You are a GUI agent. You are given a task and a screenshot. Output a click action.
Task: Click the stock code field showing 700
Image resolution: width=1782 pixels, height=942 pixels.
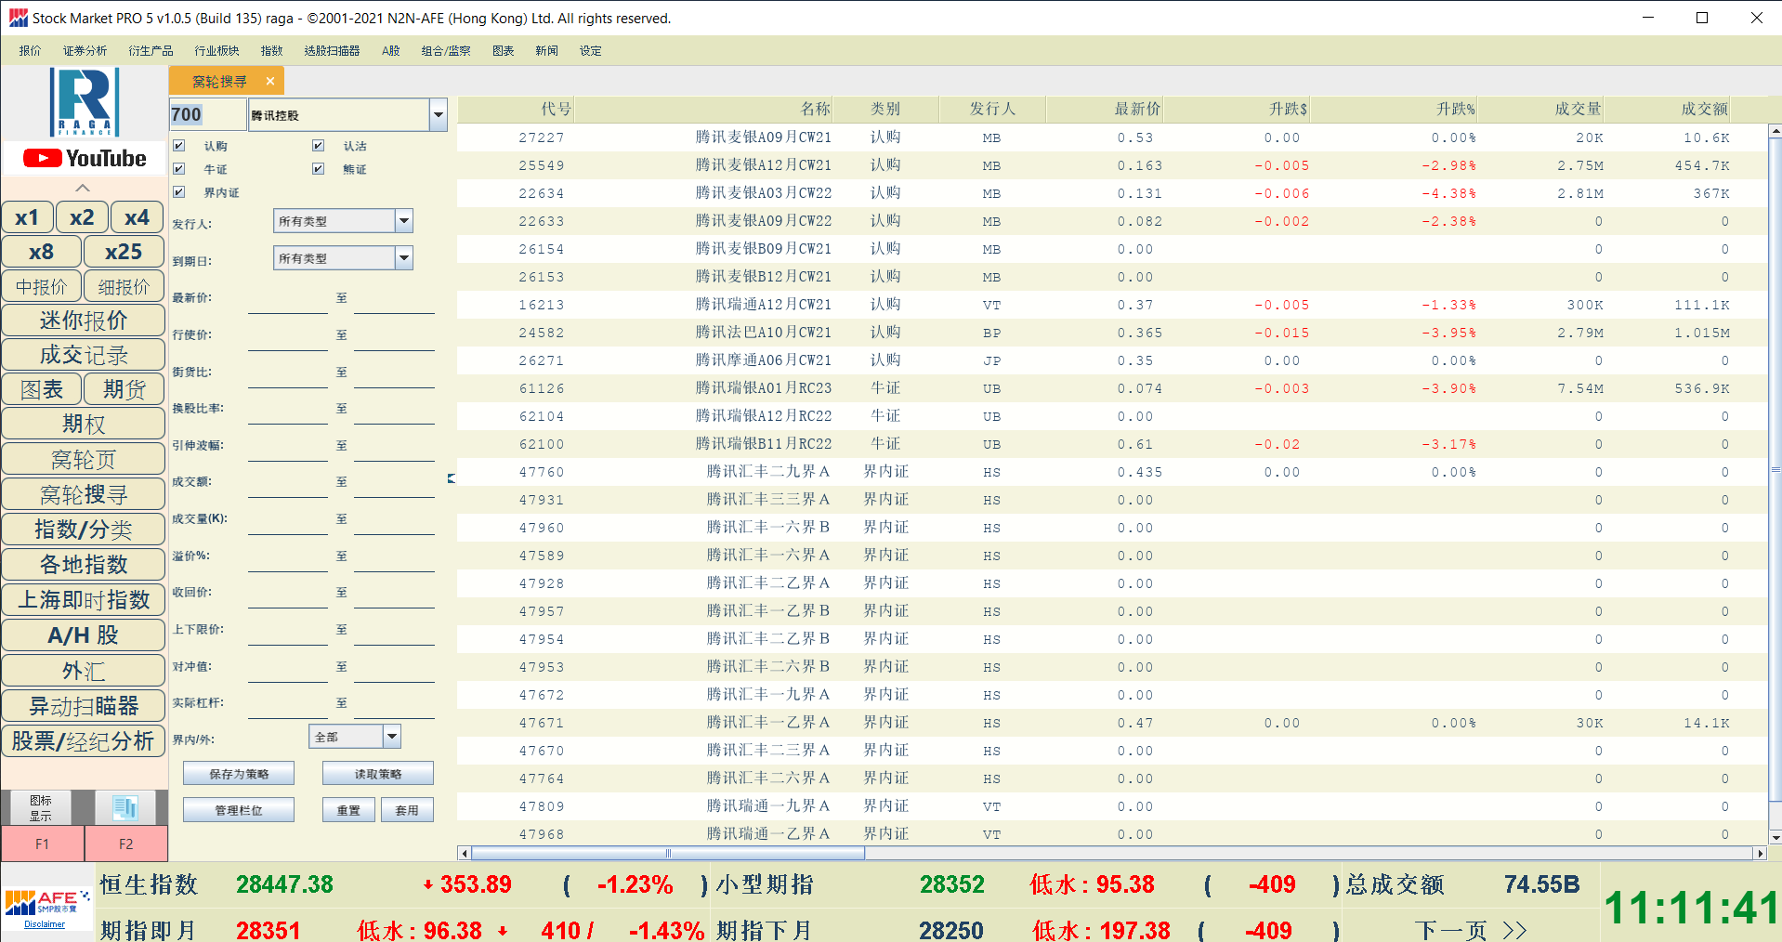[206, 115]
